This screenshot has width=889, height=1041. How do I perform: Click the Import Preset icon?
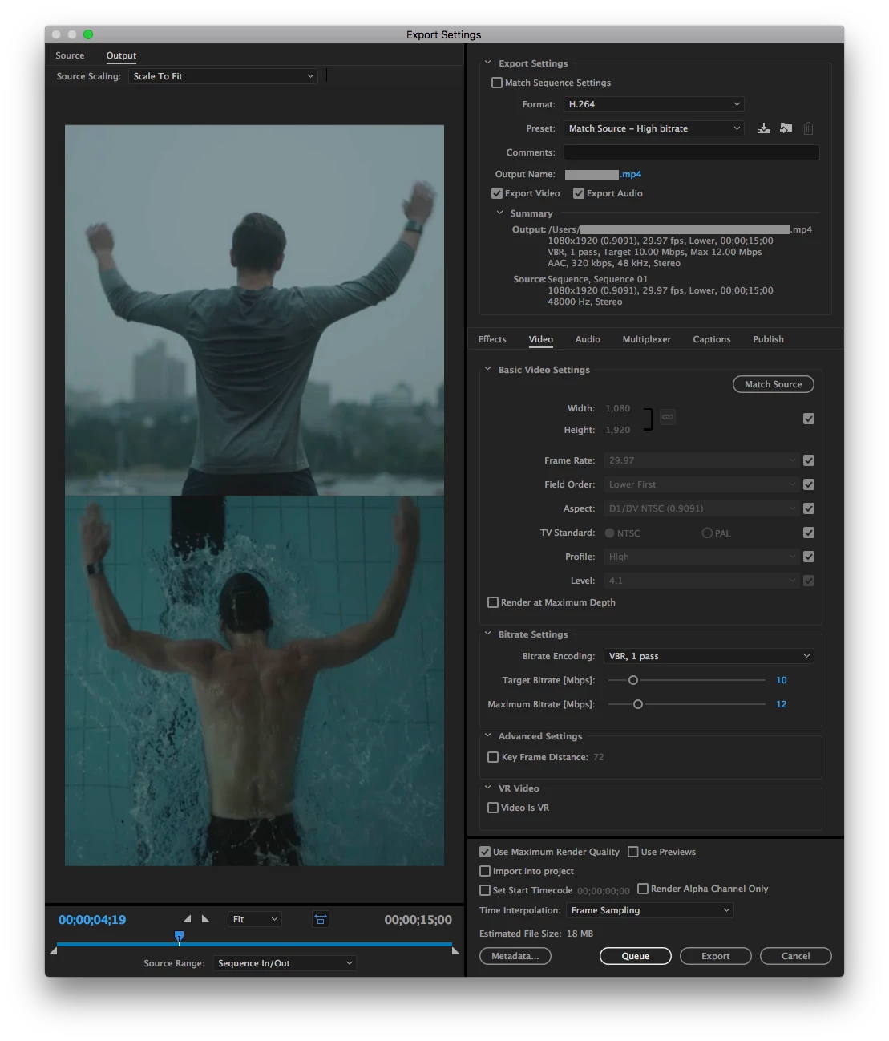point(786,128)
